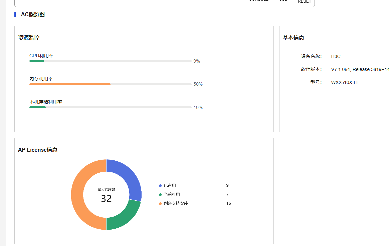Click the RESET label on the device panel
This screenshot has height=246, width=392.
pos(304,1)
